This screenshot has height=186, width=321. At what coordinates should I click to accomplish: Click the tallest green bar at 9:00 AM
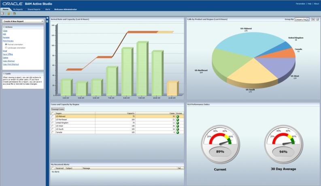[142, 68]
